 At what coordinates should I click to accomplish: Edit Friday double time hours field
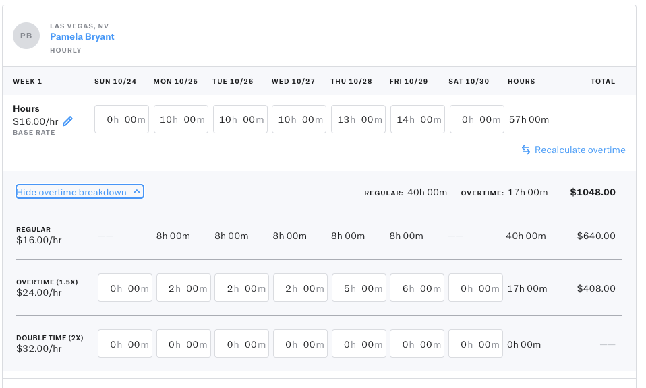[x=417, y=344]
